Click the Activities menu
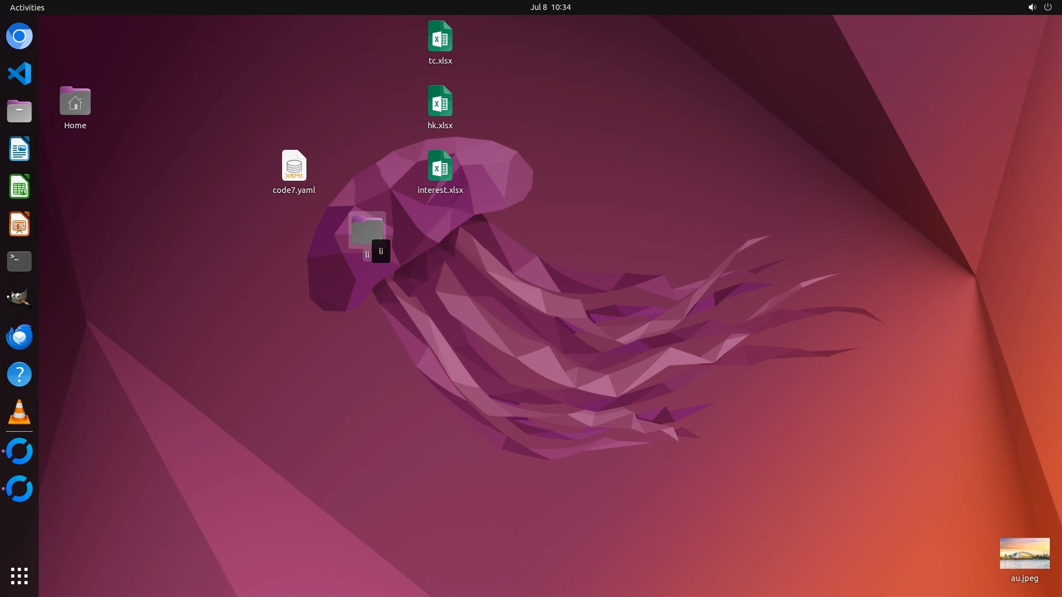Image resolution: width=1062 pixels, height=597 pixels. 27,7
